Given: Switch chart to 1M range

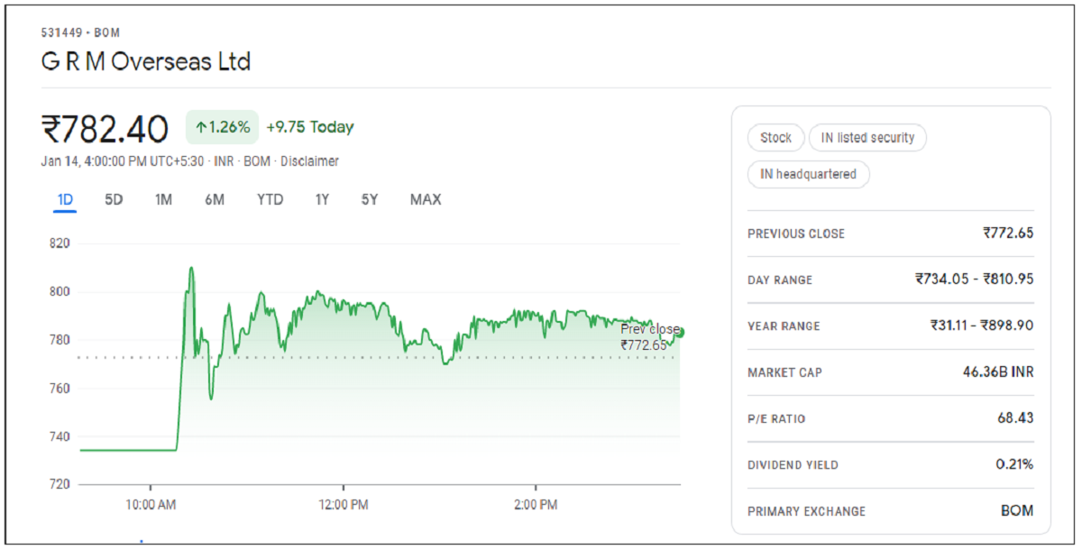Looking at the screenshot, I should click(163, 199).
